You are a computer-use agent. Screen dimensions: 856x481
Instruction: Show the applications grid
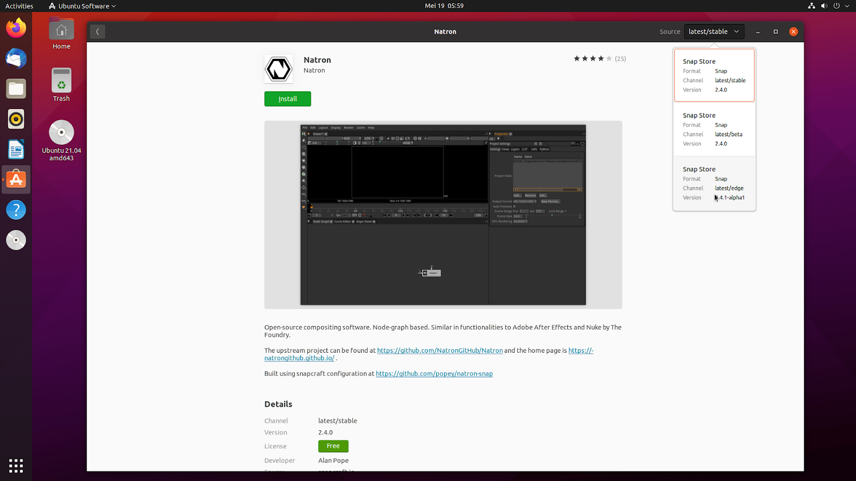(16, 466)
